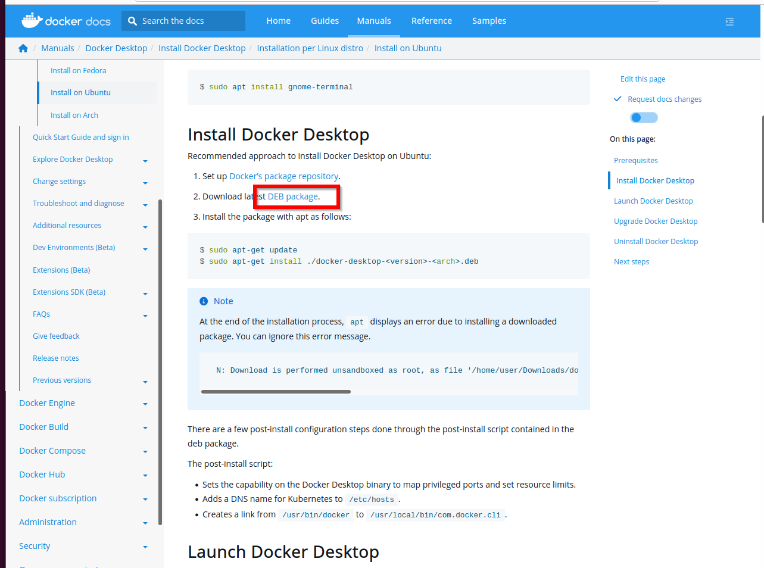Expand Previous versions arrow

click(145, 382)
